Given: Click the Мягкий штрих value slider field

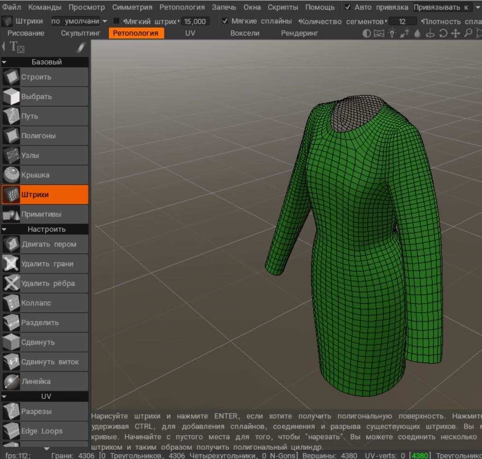Looking at the screenshot, I should pos(195,21).
